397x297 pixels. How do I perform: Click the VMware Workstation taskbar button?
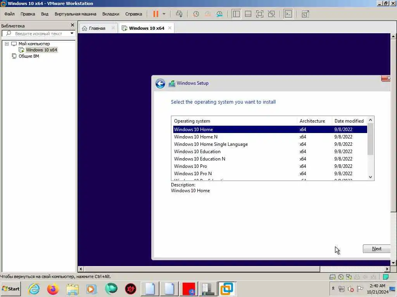[227, 288]
